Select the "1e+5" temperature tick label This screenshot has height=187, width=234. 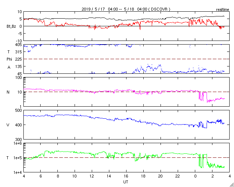pos(18,158)
